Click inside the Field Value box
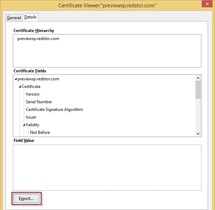215x210 pixels. click(107, 168)
